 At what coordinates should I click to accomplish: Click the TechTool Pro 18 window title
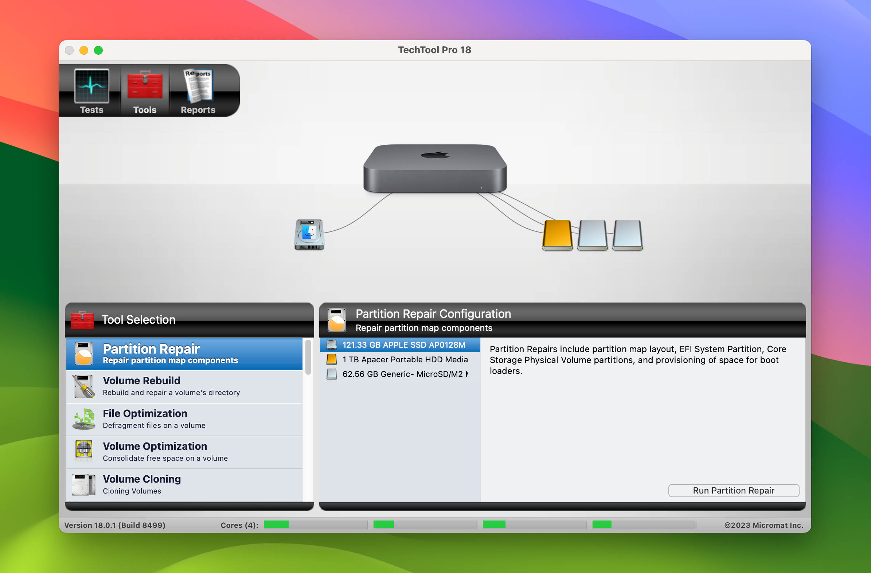click(x=435, y=50)
